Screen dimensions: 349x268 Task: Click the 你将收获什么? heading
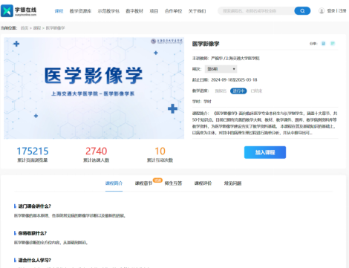click(x=33, y=233)
